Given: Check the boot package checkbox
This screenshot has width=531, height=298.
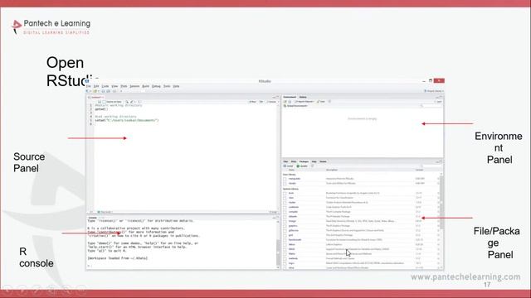Looking at the screenshot, I should click(285, 193).
